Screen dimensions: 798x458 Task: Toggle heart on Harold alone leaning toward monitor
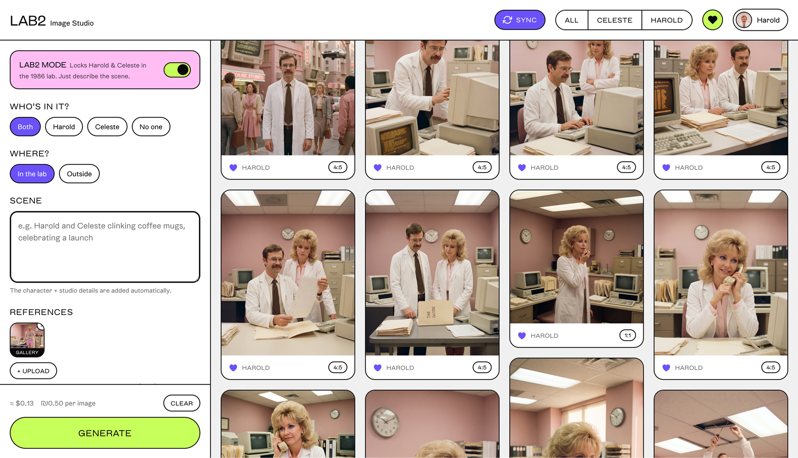tap(378, 167)
